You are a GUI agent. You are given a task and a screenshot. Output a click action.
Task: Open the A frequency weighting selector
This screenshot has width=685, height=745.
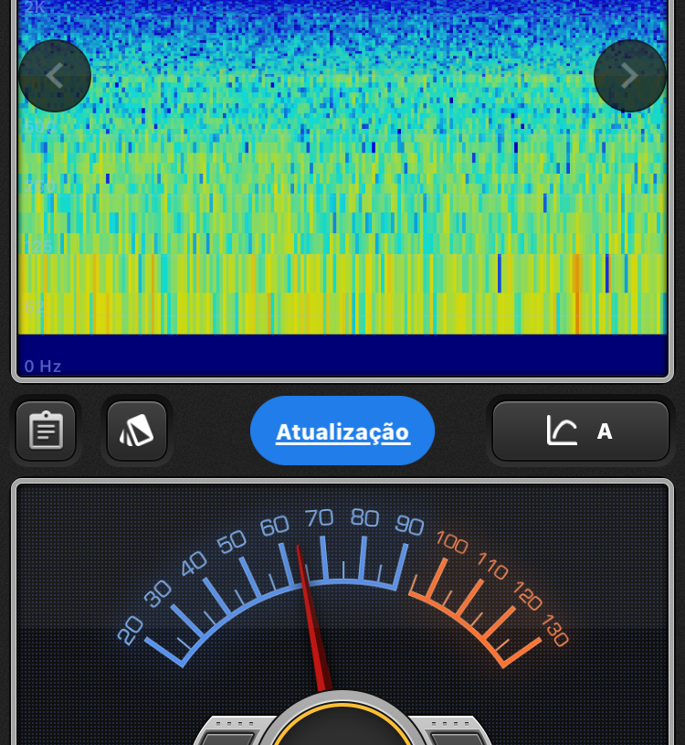click(x=604, y=431)
